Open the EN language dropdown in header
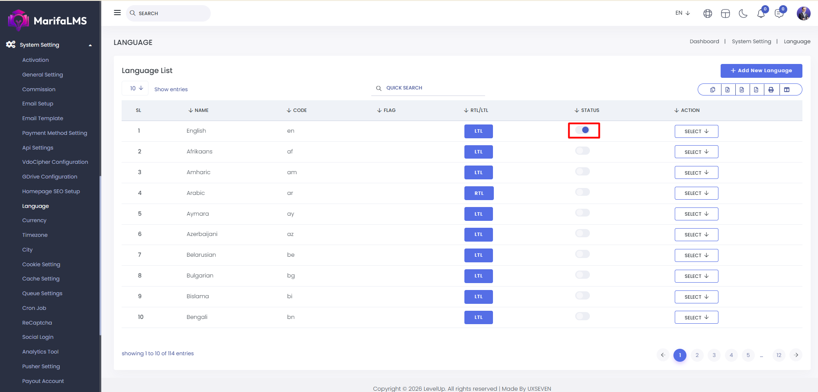The height and width of the screenshot is (392, 818). point(683,13)
